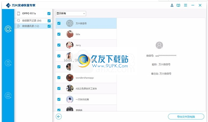Click the contacts icon beside 微信通讯录

point(19,26)
